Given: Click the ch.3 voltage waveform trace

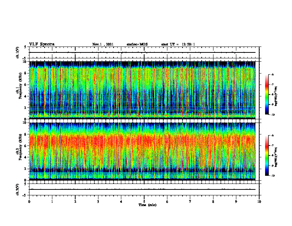Looking at the screenshot, I should point(142,189).
